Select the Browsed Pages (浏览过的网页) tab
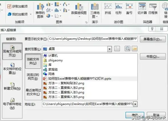Viewport: 168px width, 121px height. tap(33, 76)
